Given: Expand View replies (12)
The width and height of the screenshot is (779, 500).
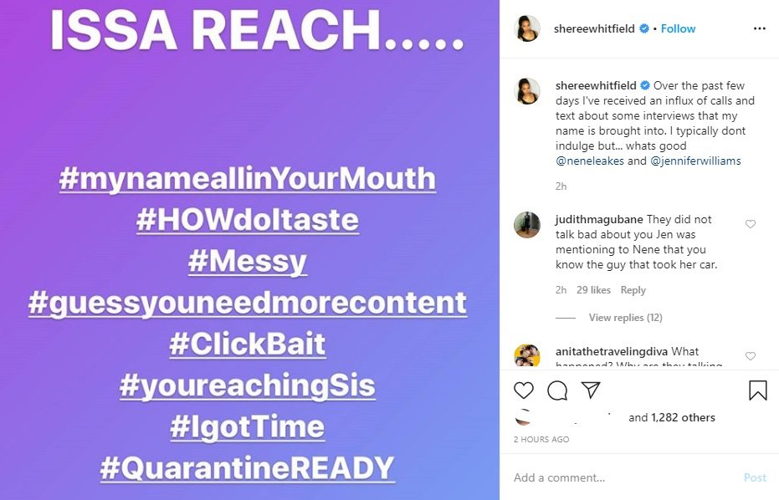Looking at the screenshot, I should (626, 317).
